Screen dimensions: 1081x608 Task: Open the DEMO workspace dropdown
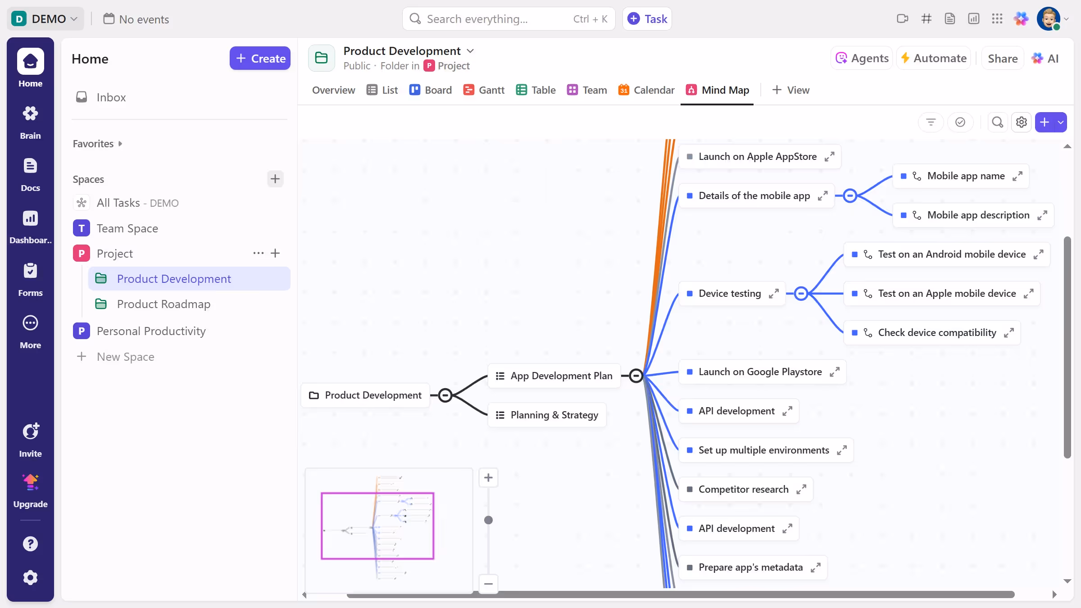[x=45, y=19]
